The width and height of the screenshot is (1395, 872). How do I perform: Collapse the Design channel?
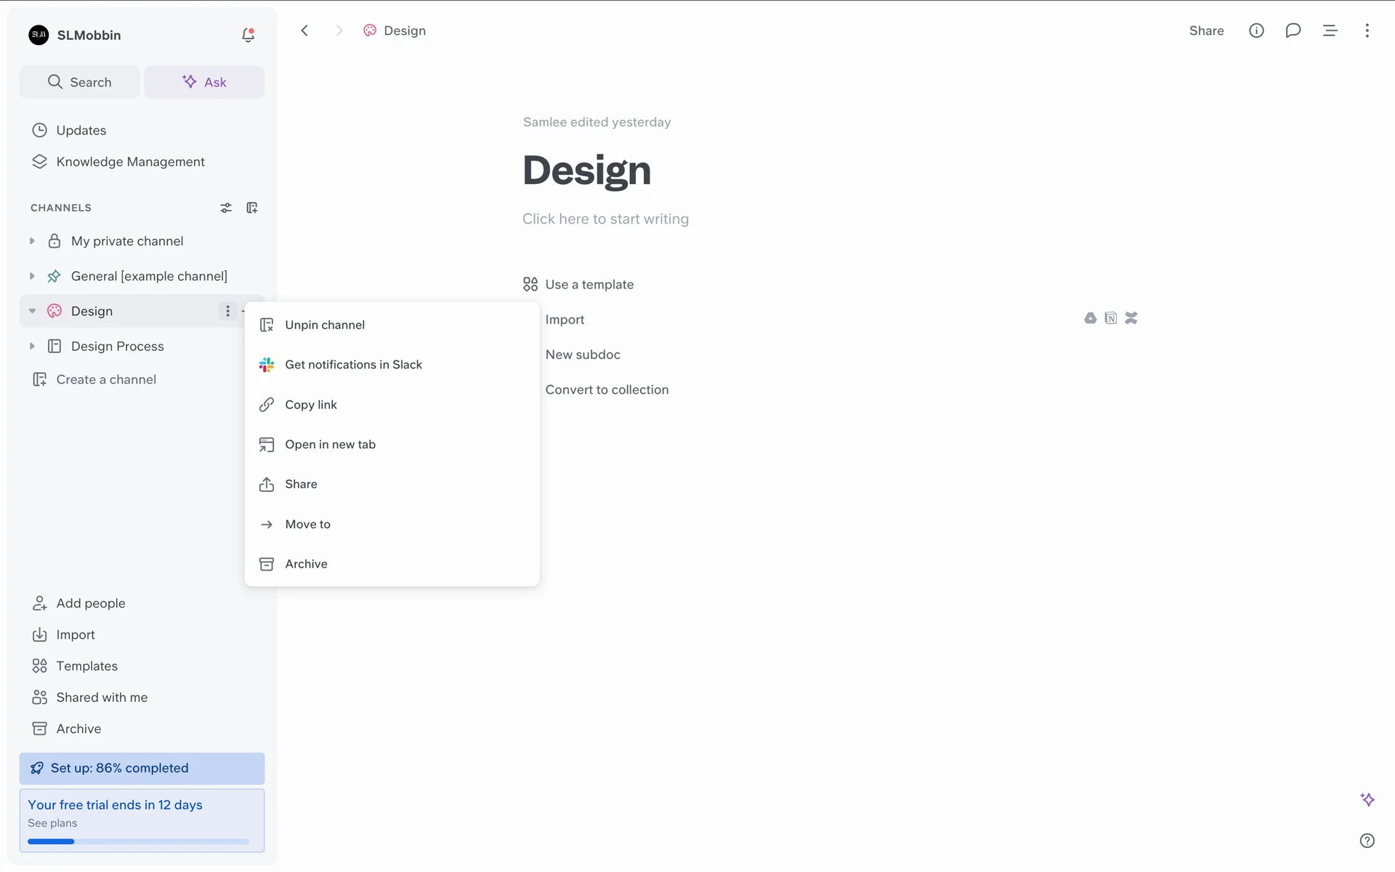coord(32,311)
